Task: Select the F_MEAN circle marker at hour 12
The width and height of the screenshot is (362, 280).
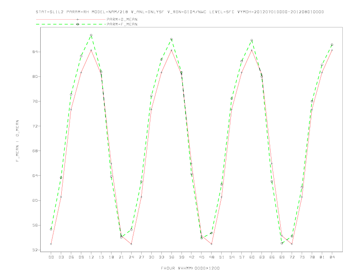Action: click(91, 35)
